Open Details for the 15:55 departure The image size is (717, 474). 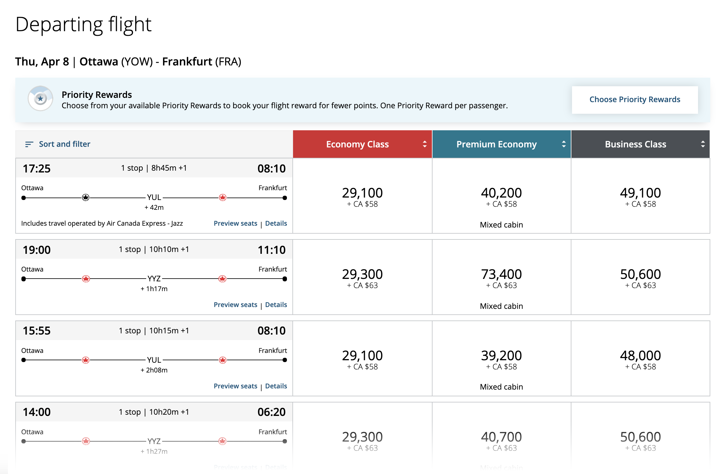276,386
